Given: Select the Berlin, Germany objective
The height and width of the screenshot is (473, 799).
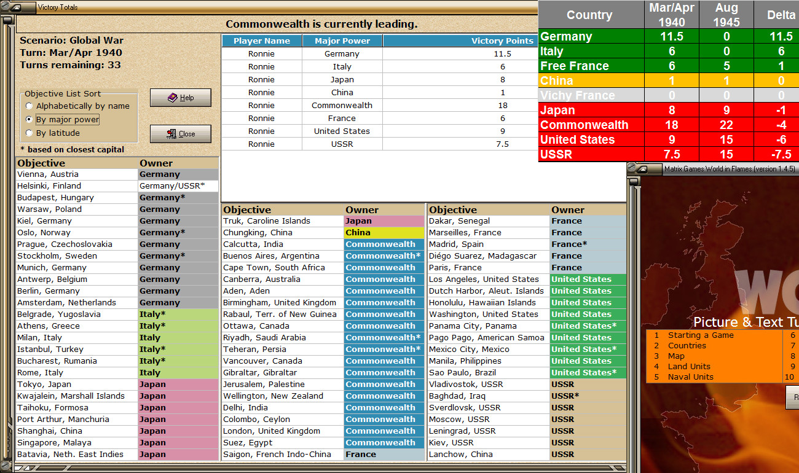Looking at the screenshot, I should (x=77, y=291).
